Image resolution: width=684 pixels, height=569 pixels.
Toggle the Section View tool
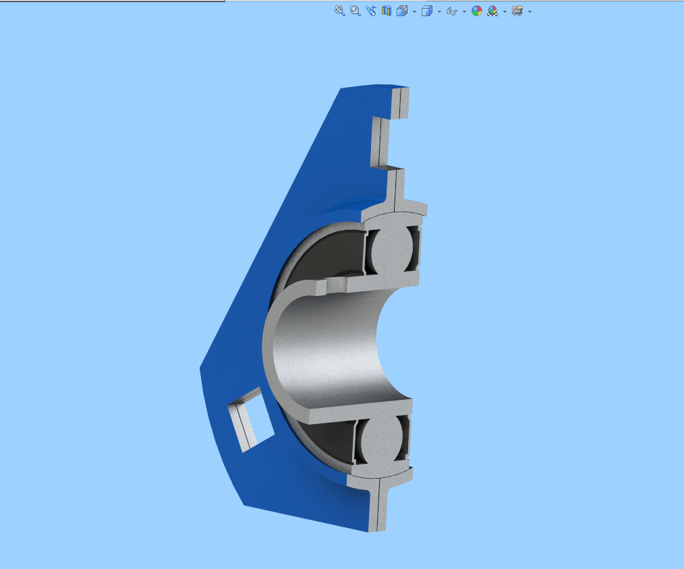(x=386, y=11)
